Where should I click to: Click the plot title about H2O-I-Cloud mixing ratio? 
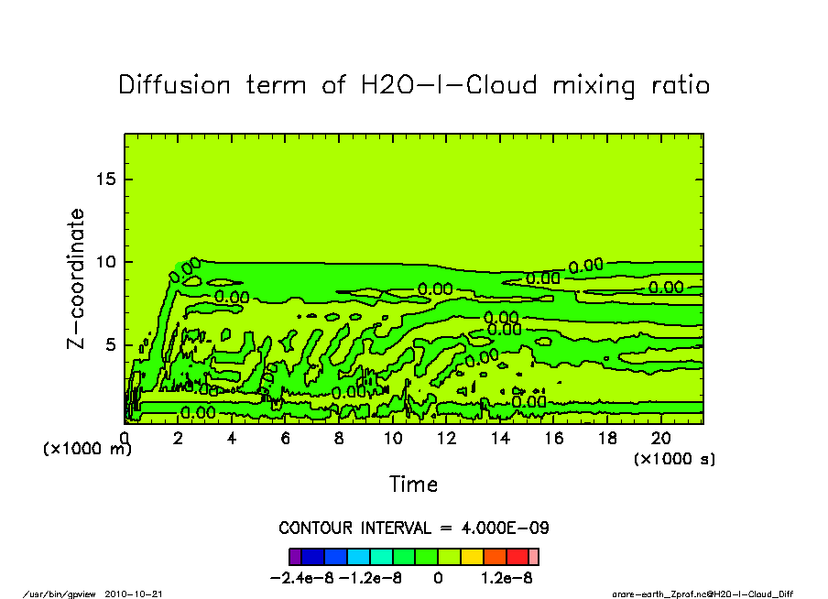click(x=414, y=85)
